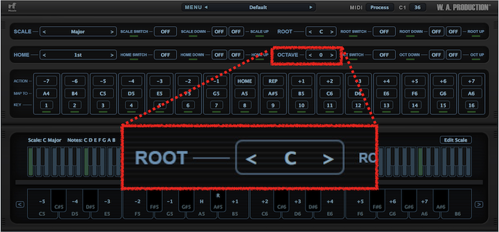Screen dimensions: 499x232
Task: Toggle the OCT UP OFF button
Action: 453,55
